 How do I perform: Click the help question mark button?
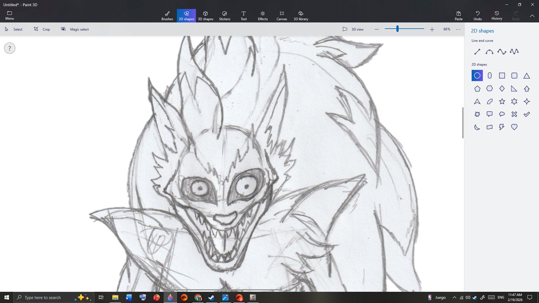[9, 48]
